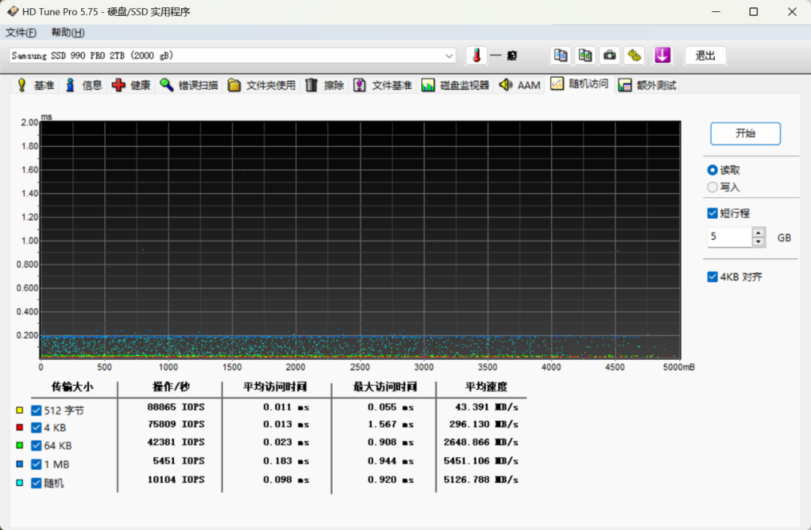Open the 文件(F) menu
The height and width of the screenshot is (530, 811).
(21, 33)
